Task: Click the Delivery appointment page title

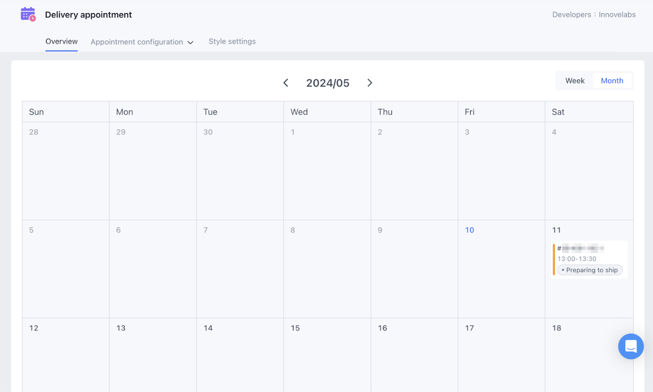Action: click(88, 15)
